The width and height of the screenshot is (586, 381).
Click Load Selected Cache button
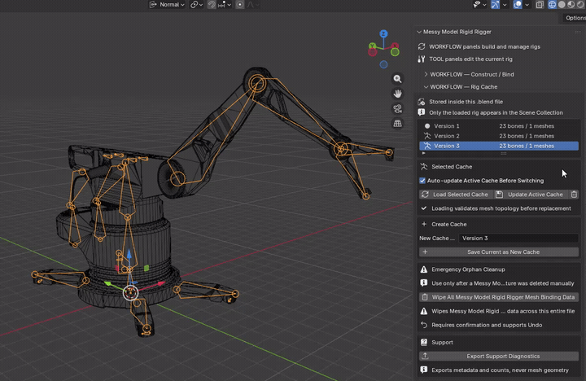(456, 195)
